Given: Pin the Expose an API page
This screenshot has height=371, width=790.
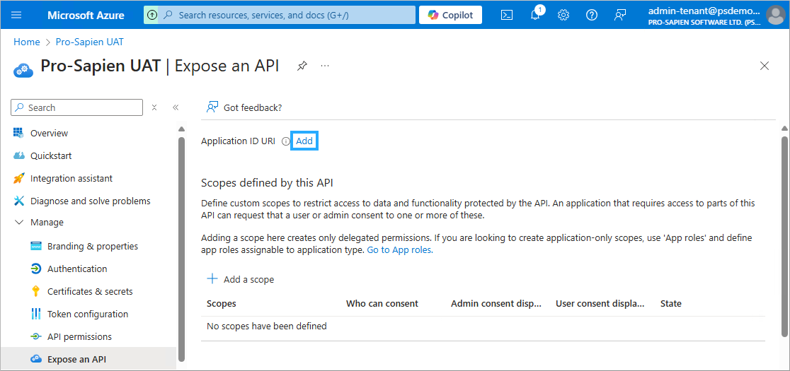Looking at the screenshot, I should 302,66.
